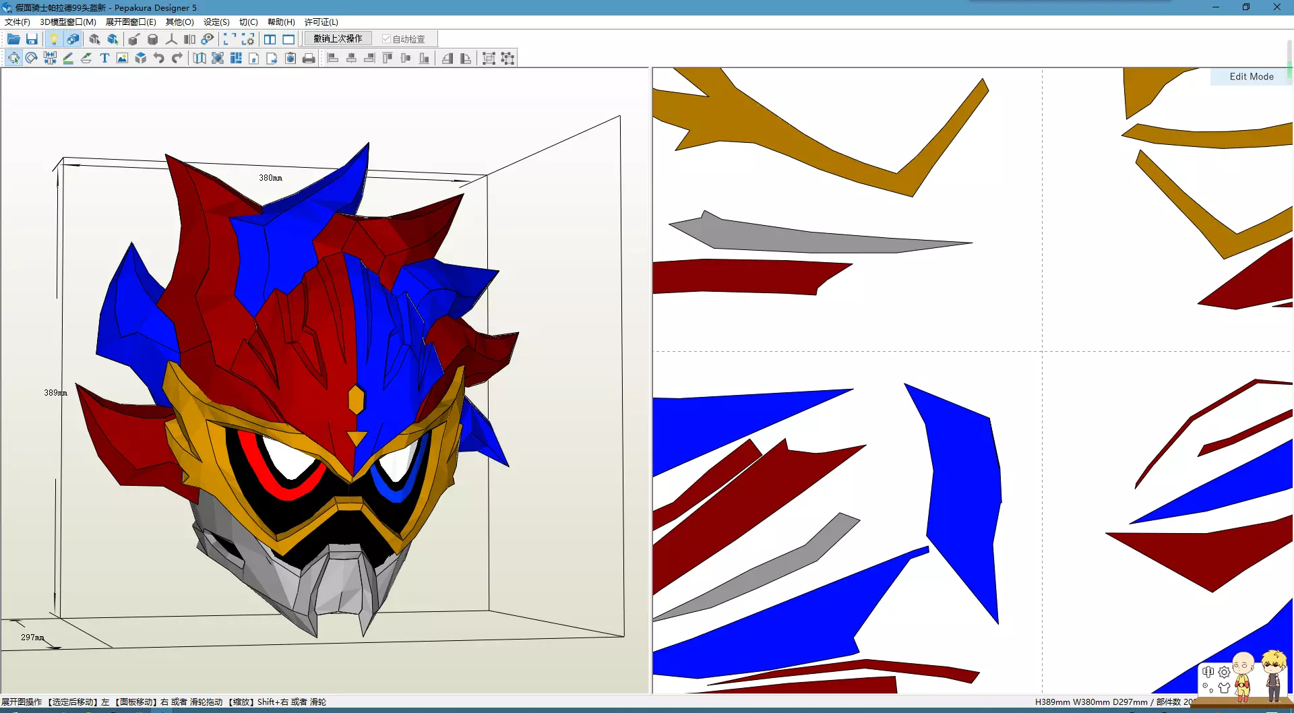The image size is (1294, 713).
Task: Click the 撤销上次操作 button
Action: pos(338,39)
